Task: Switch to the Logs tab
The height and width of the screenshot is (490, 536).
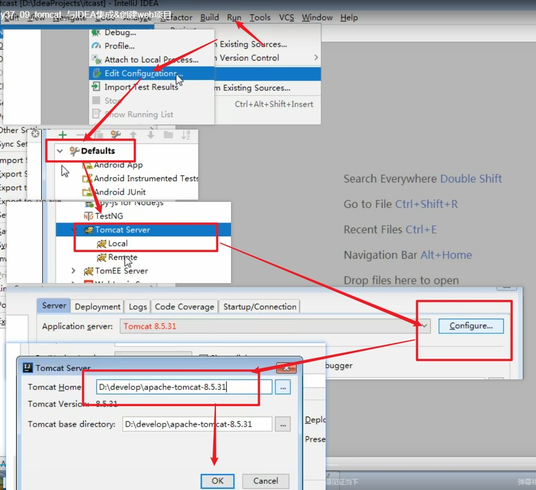Action: pos(138,306)
